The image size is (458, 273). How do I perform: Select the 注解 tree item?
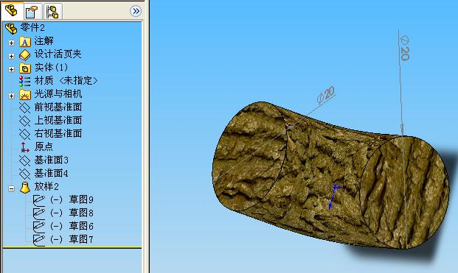44,40
